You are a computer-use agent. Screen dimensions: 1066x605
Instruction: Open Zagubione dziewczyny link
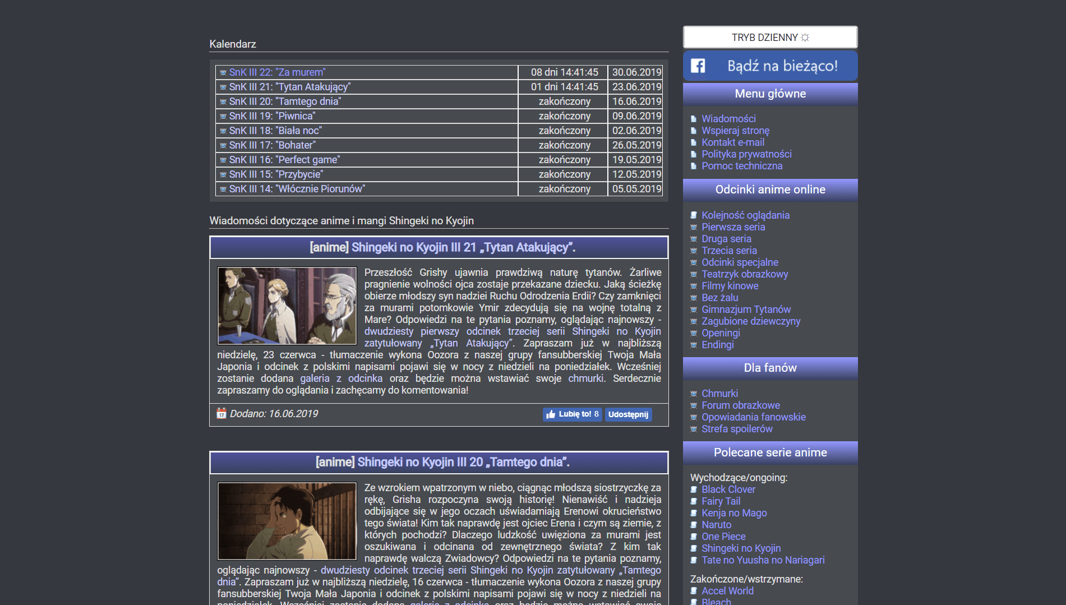[751, 321]
